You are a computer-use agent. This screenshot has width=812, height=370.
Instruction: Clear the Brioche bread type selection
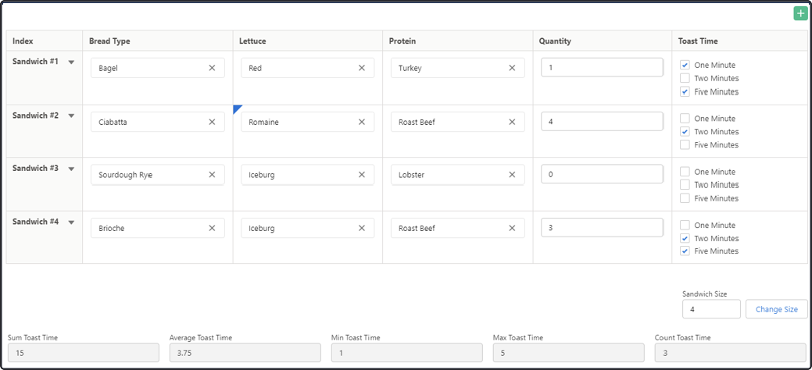(x=212, y=228)
